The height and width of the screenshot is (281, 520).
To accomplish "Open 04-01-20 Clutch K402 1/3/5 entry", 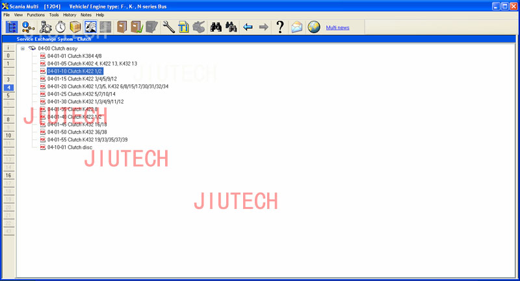I will (108, 86).
